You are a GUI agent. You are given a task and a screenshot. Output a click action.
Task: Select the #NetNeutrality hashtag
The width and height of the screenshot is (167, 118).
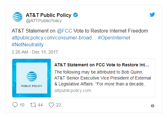pos(28,44)
